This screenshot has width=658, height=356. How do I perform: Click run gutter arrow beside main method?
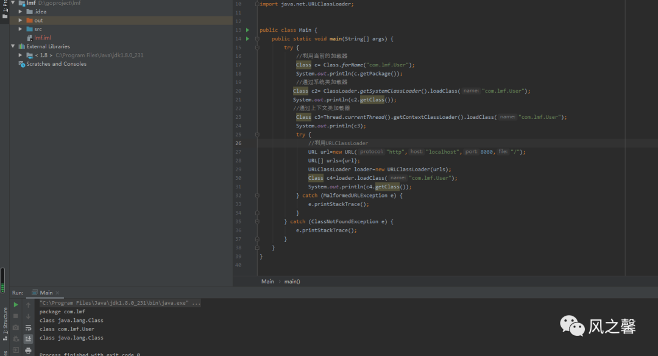tap(247, 38)
